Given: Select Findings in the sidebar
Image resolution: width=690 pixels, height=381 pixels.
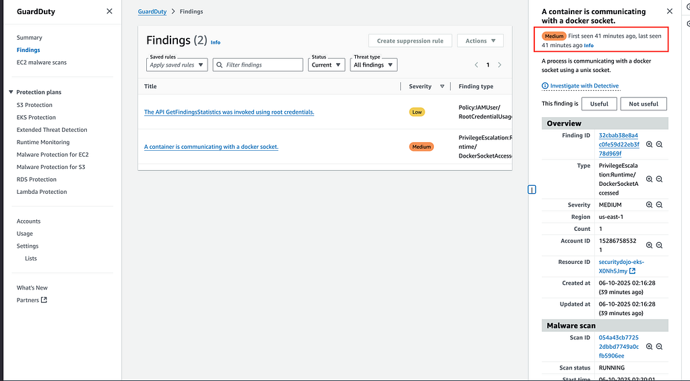Looking at the screenshot, I should point(28,50).
